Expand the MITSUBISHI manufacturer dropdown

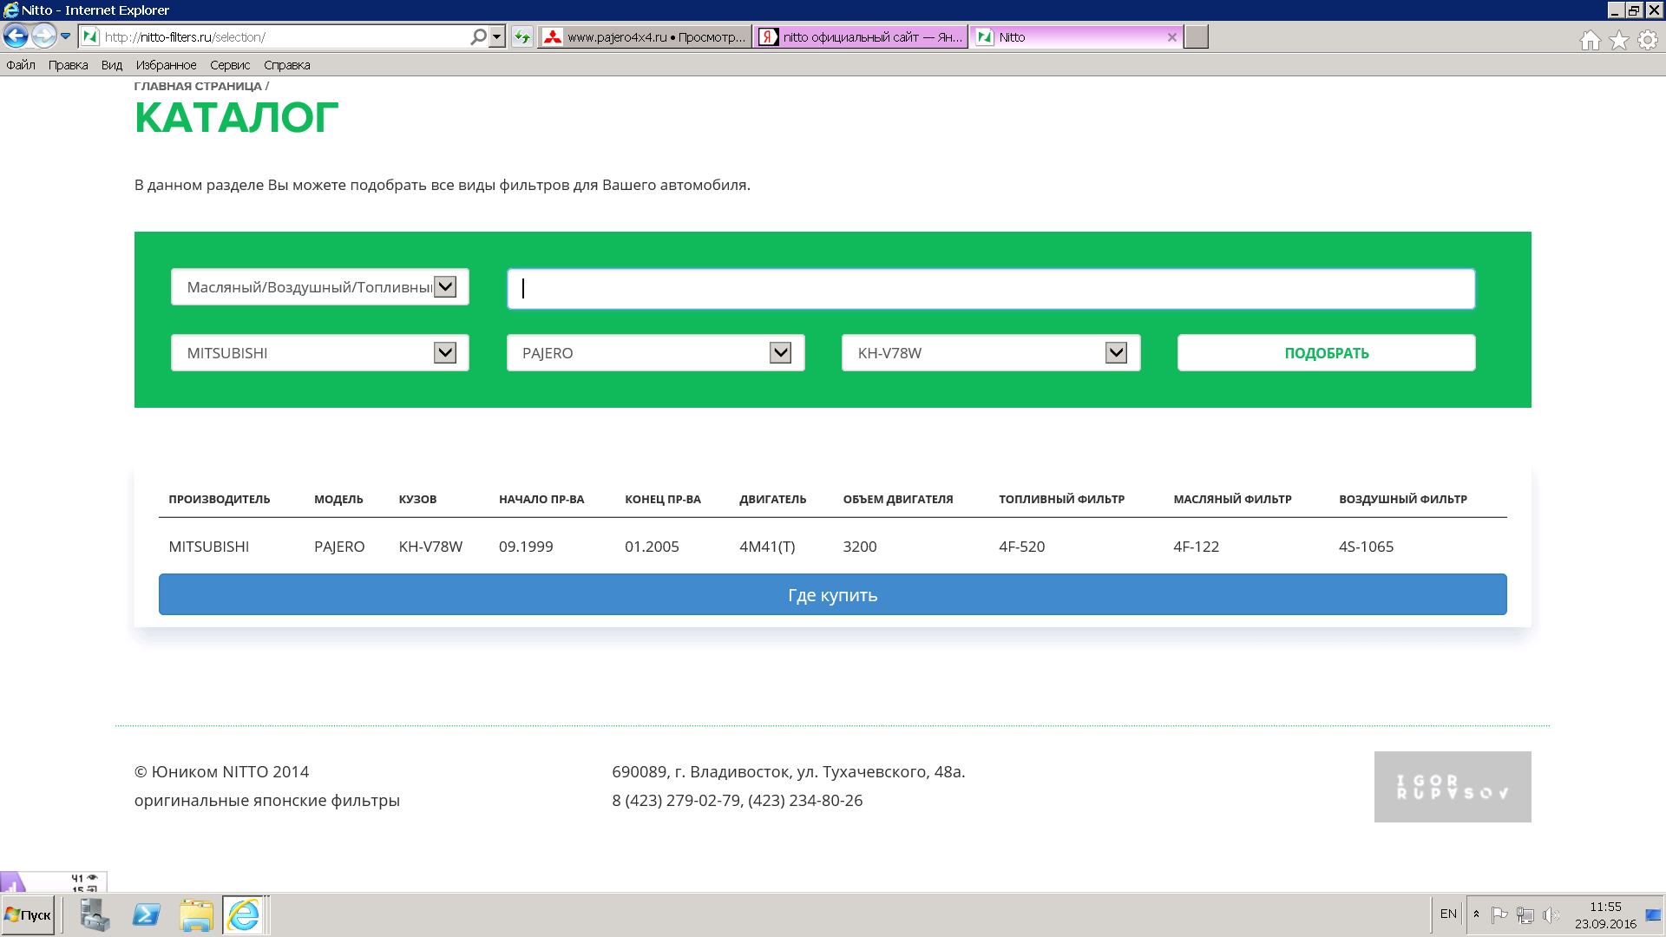click(444, 352)
